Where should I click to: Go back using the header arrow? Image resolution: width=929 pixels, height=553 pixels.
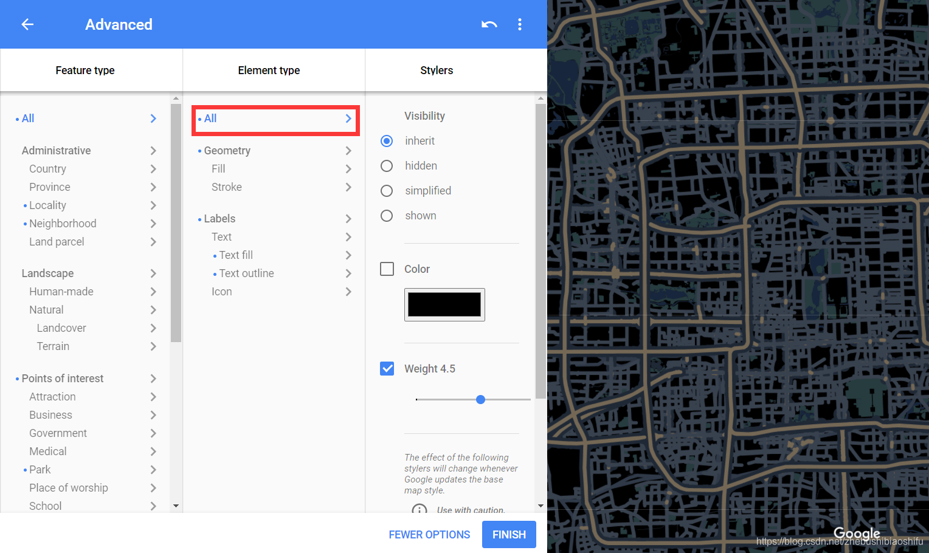tap(27, 24)
